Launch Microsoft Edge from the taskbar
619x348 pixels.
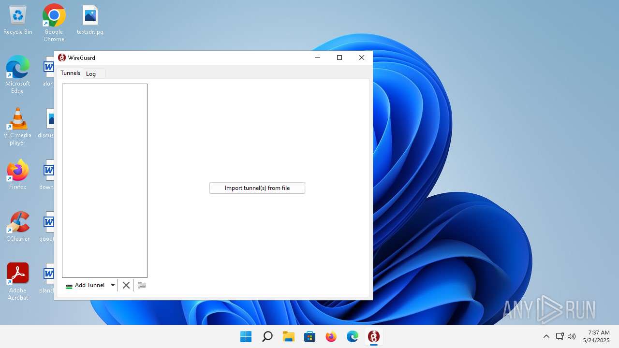click(353, 336)
